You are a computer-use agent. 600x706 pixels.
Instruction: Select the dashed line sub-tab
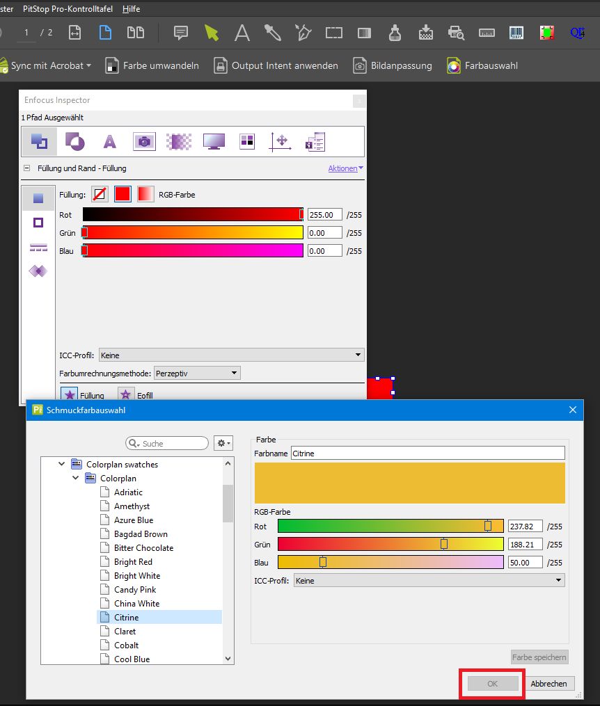(x=38, y=247)
